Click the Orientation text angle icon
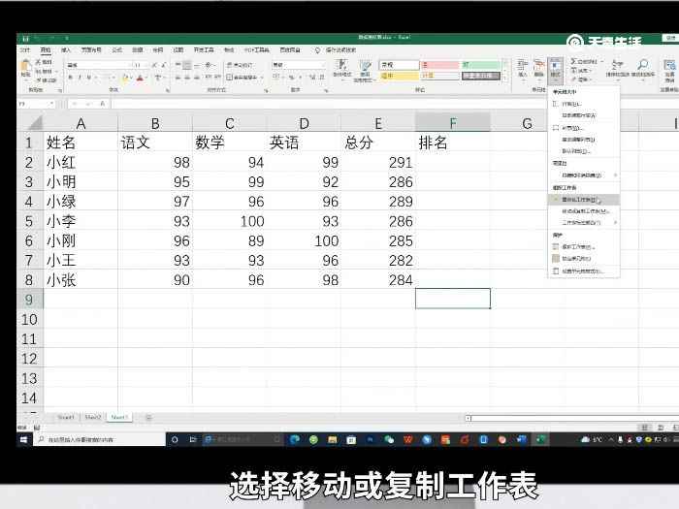The width and height of the screenshot is (679, 509). (x=210, y=65)
